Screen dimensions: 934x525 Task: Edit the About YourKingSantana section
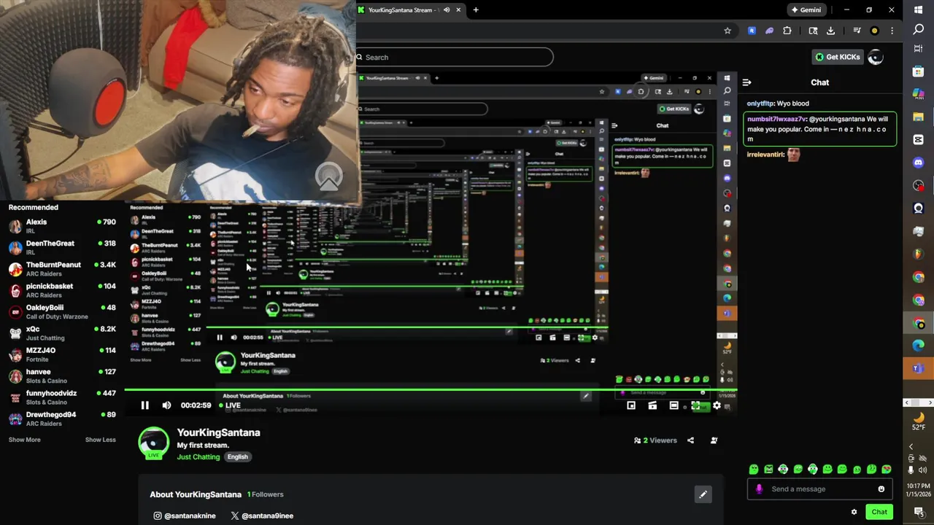tap(703, 494)
